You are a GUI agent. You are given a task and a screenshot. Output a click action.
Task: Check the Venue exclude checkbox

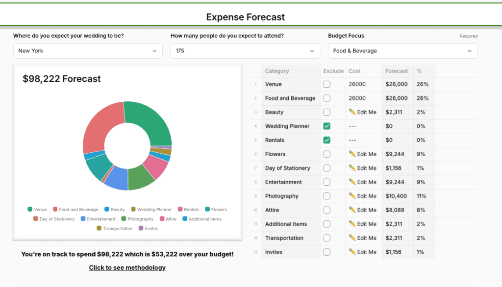pos(326,84)
